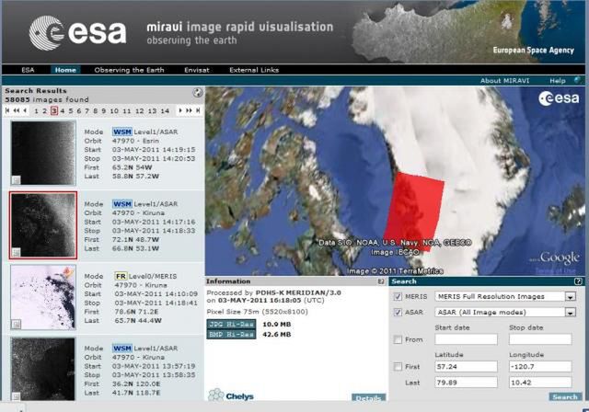Image resolution: width=589 pixels, height=412 pixels.
Task: Select the red-bordered Kiruna 14:17:16 thumbnail
Action: (43, 225)
